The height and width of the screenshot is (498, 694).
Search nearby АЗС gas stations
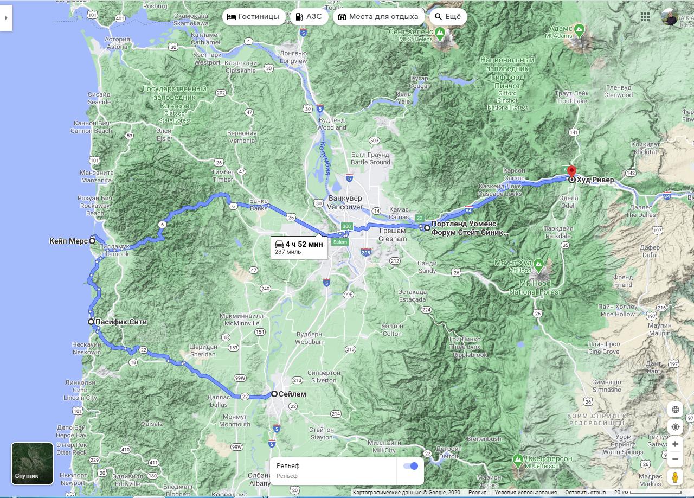click(x=309, y=17)
